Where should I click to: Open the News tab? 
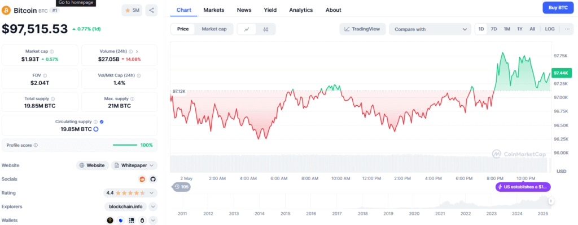244,10
